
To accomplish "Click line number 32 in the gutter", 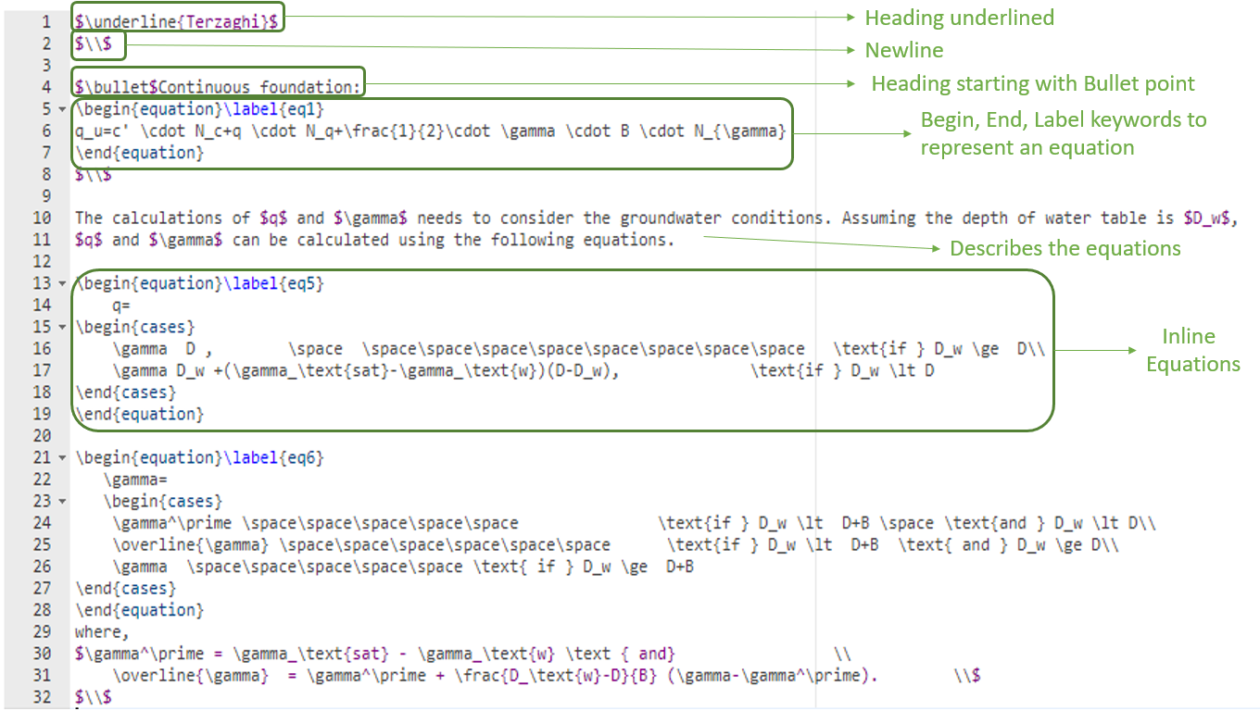I will pos(42,697).
